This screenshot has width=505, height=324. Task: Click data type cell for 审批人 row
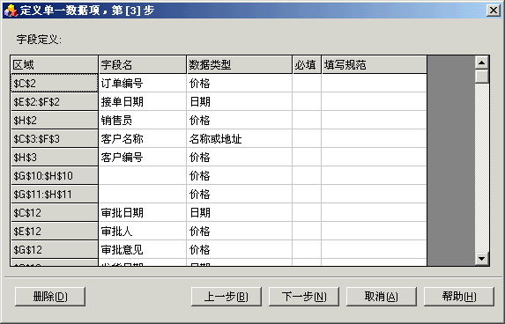pyautogui.click(x=240, y=231)
